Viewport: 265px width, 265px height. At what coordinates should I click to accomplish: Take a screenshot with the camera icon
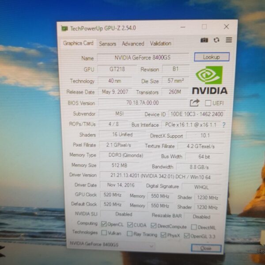[x=204, y=40]
